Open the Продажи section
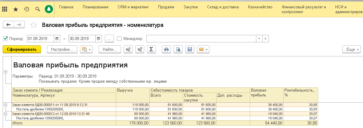Screen dimensions: 363x128 (x=166, y=7)
